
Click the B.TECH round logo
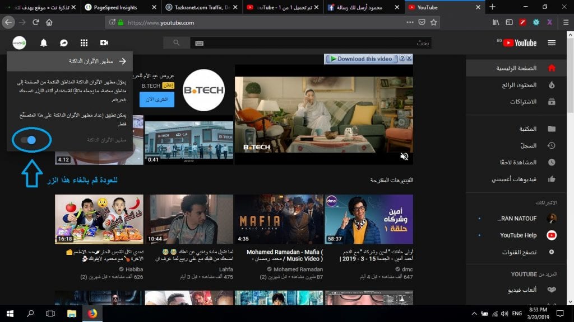pos(203,90)
